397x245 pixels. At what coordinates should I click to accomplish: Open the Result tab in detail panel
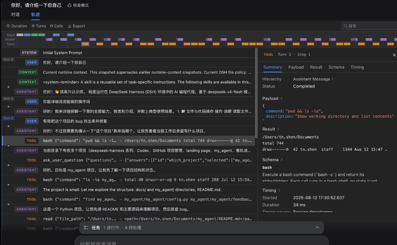pos(316,67)
